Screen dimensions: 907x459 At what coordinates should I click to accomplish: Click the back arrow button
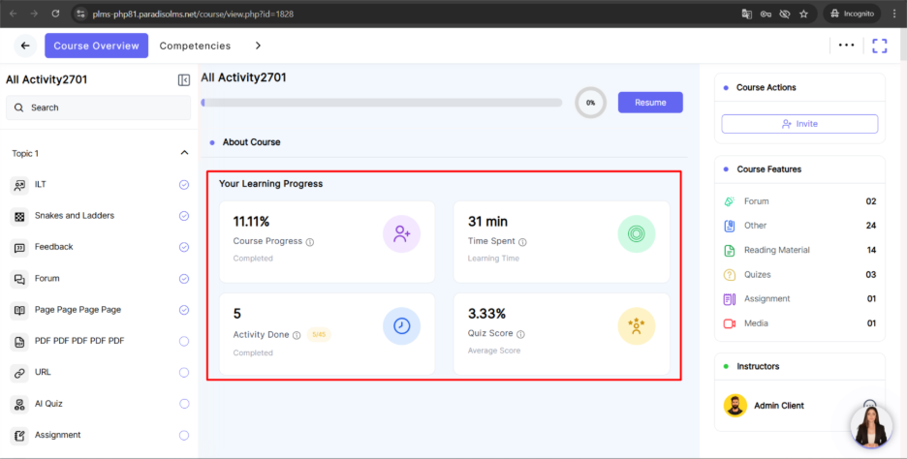tap(25, 46)
